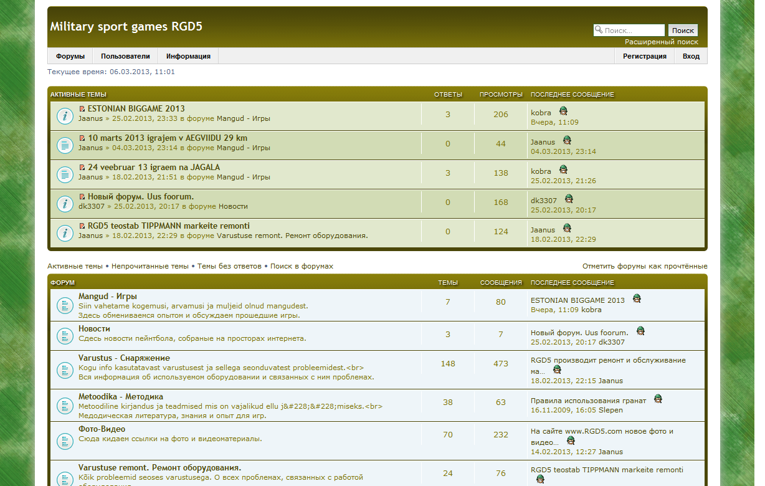Click small new-post icon before Новый форум title
The width and height of the screenshot is (765, 486).
(82, 197)
